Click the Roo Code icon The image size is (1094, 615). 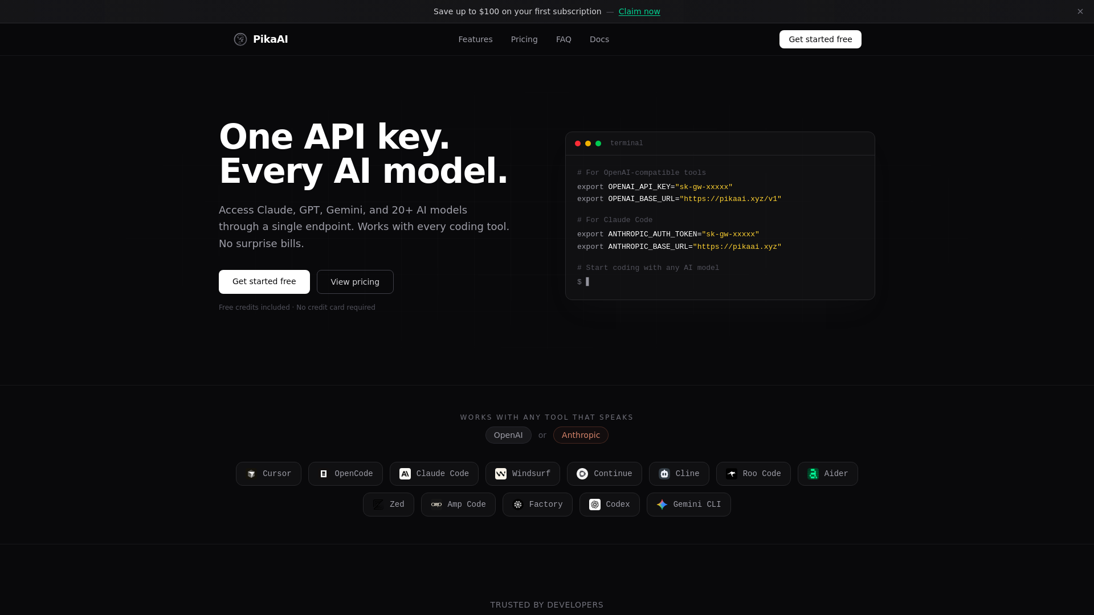tap(732, 474)
